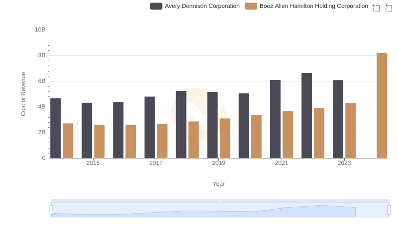Toggle Avery Dennison Corporation legend entry
This screenshot has width=398, height=229.
(195, 6)
